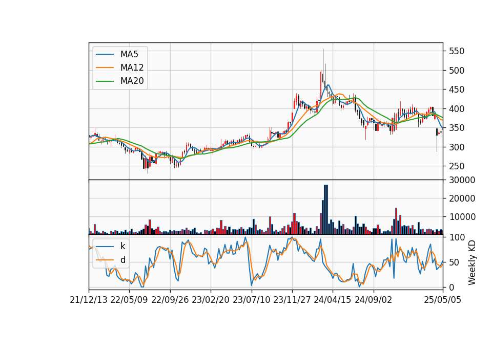The width and height of the screenshot is (492, 353).
Task: Click the 350 price axis label
Action: (x=457, y=128)
